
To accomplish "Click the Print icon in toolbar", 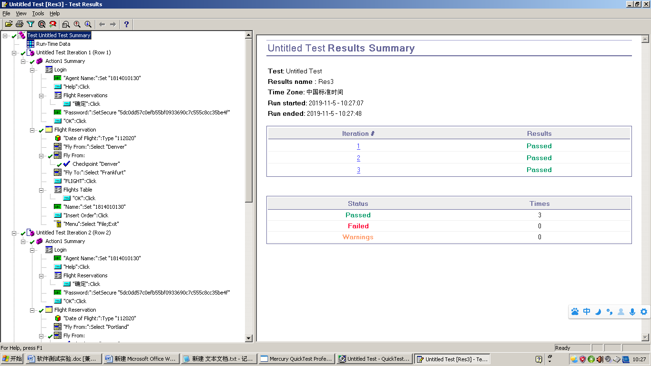I will (x=20, y=24).
